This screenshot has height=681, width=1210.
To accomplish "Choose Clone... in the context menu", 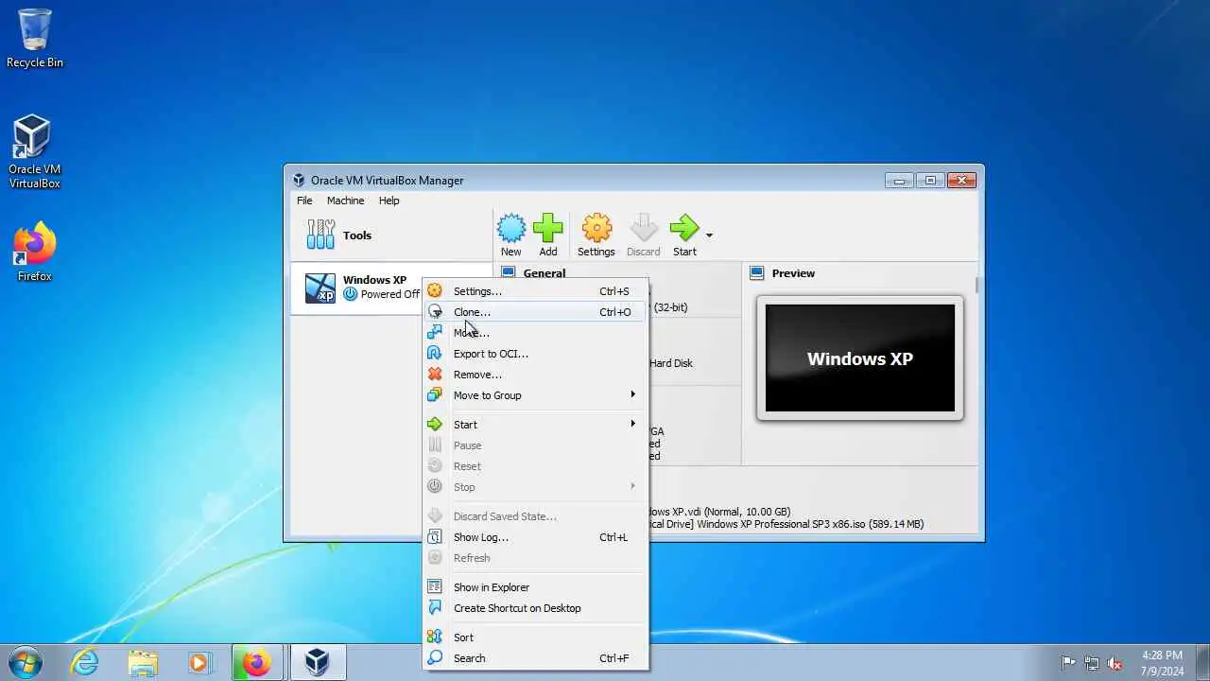I will click(x=535, y=312).
